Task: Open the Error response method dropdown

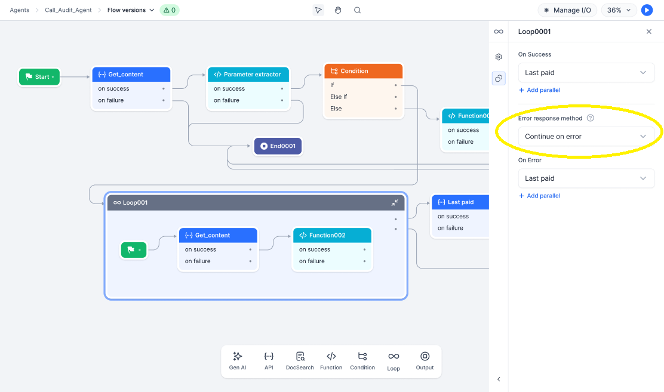Action: click(586, 136)
